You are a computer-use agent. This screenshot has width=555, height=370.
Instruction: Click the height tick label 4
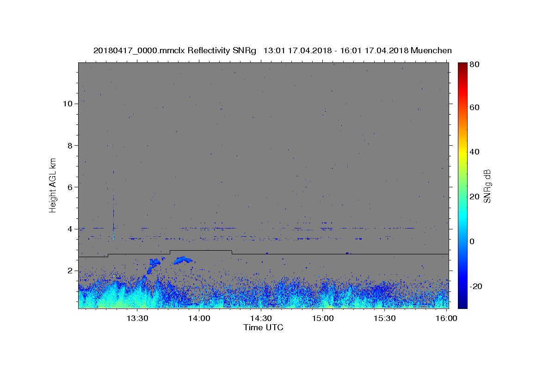point(70,229)
